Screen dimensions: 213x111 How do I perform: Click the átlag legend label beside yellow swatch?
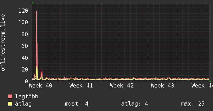tap(23, 104)
